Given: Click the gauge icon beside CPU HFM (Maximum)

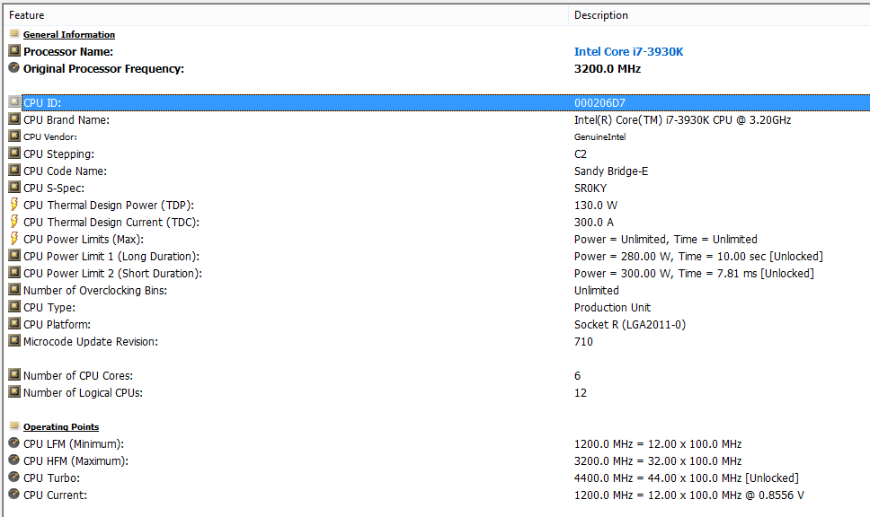Looking at the screenshot, I should [x=14, y=460].
